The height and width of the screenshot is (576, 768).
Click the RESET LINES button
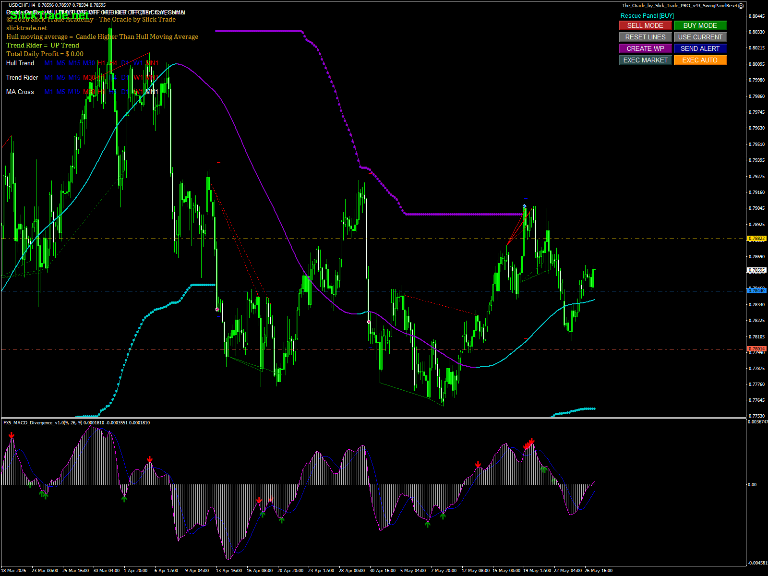pos(645,37)
